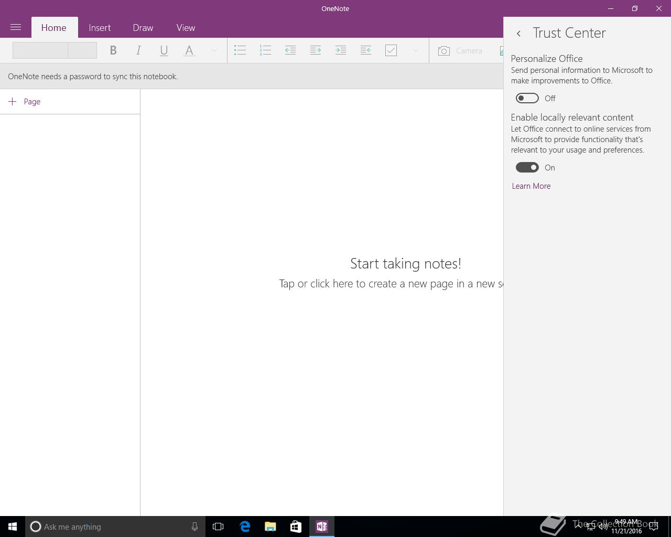Toggle Bold formatting

[x=113, y=50]
